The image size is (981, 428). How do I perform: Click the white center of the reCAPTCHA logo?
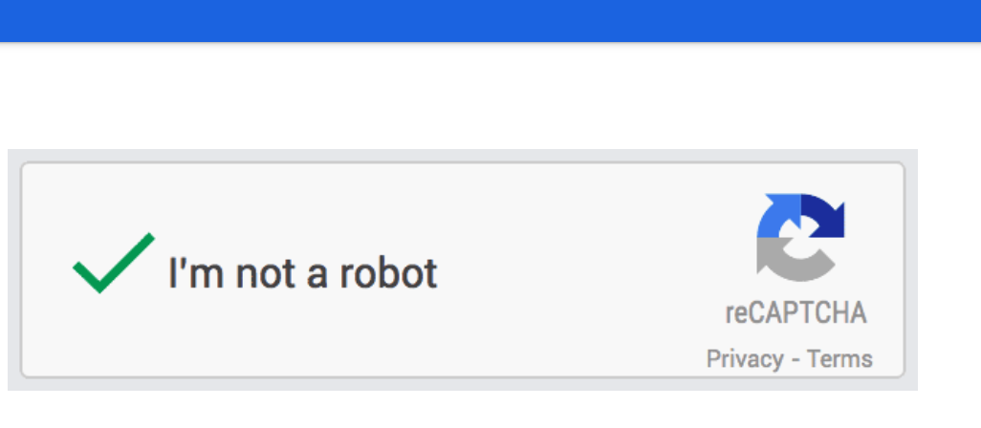click(x=801, y=238)
